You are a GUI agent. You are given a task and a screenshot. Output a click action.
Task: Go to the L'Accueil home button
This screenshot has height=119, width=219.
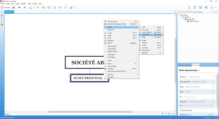(5, 8)
